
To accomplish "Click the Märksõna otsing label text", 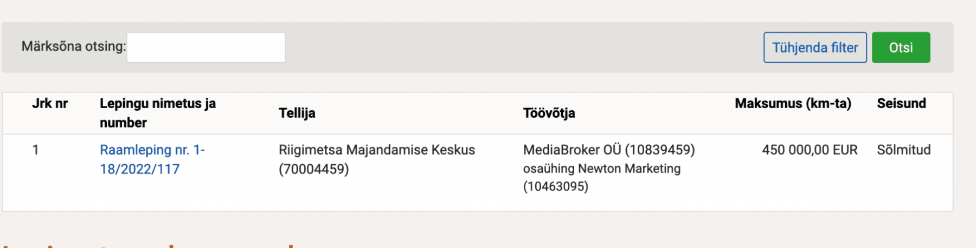I will [73, 46].
